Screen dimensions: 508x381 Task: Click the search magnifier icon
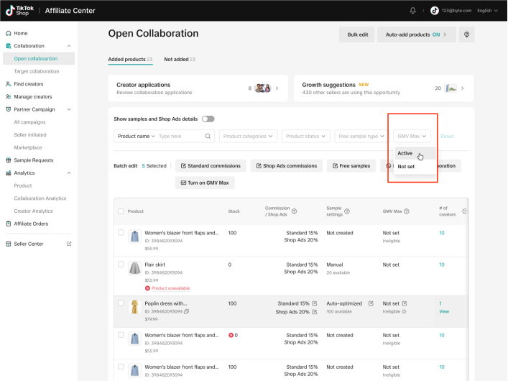[208, 136]
